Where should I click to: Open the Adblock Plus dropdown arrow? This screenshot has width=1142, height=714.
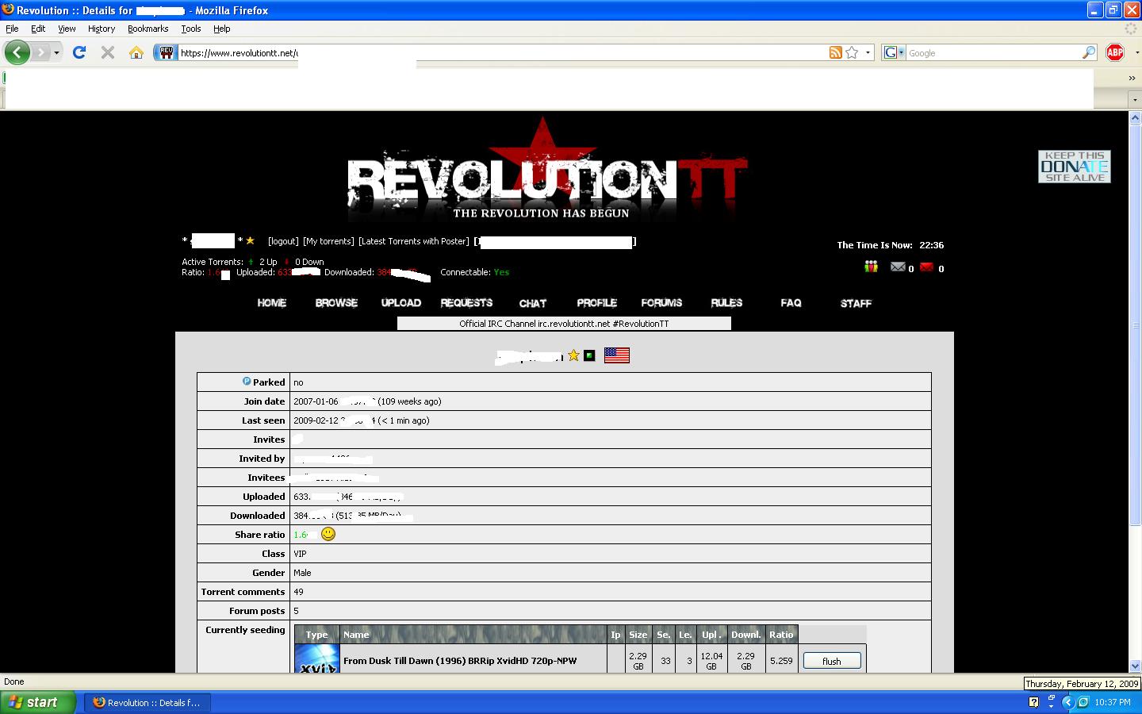[x=1136, y=52]
